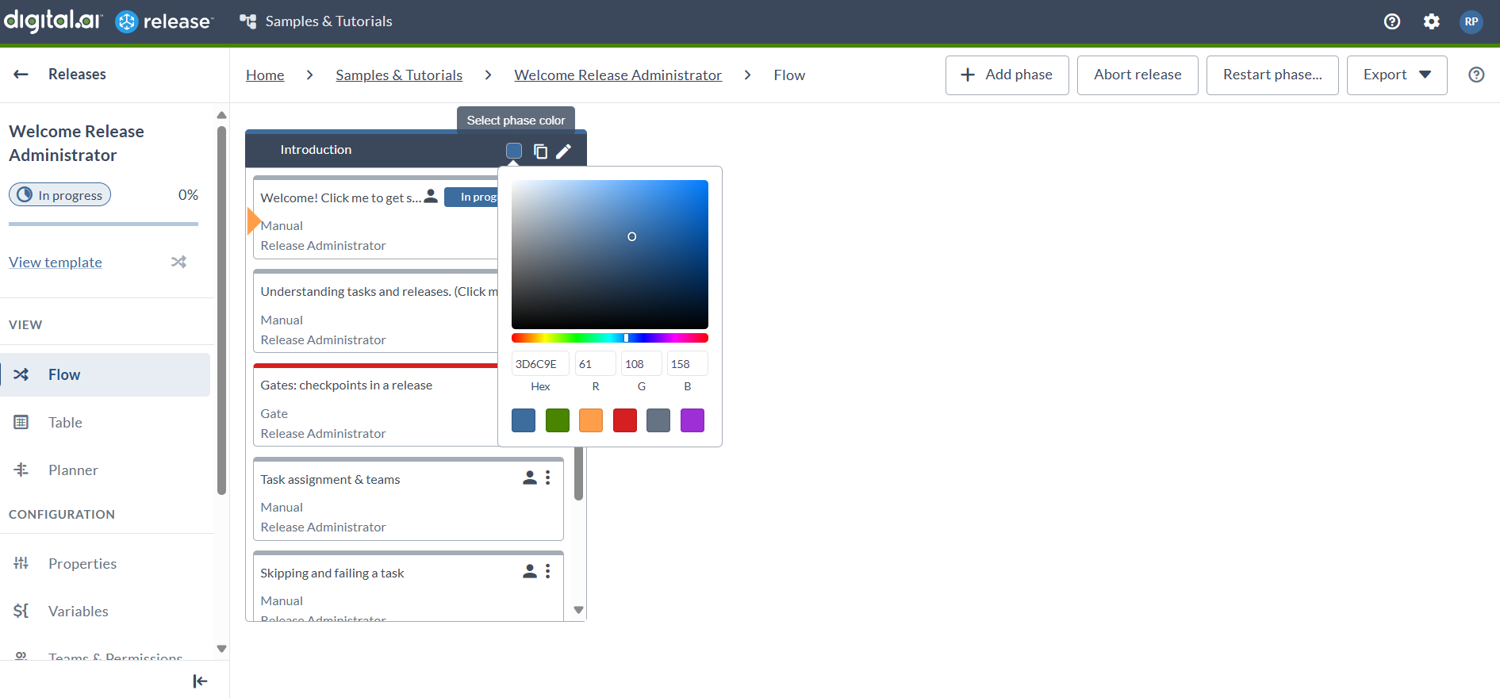The image size is (1500, 698).
Task: Collapse sidebar using bottom arrow icon
Action: [200, 681]
